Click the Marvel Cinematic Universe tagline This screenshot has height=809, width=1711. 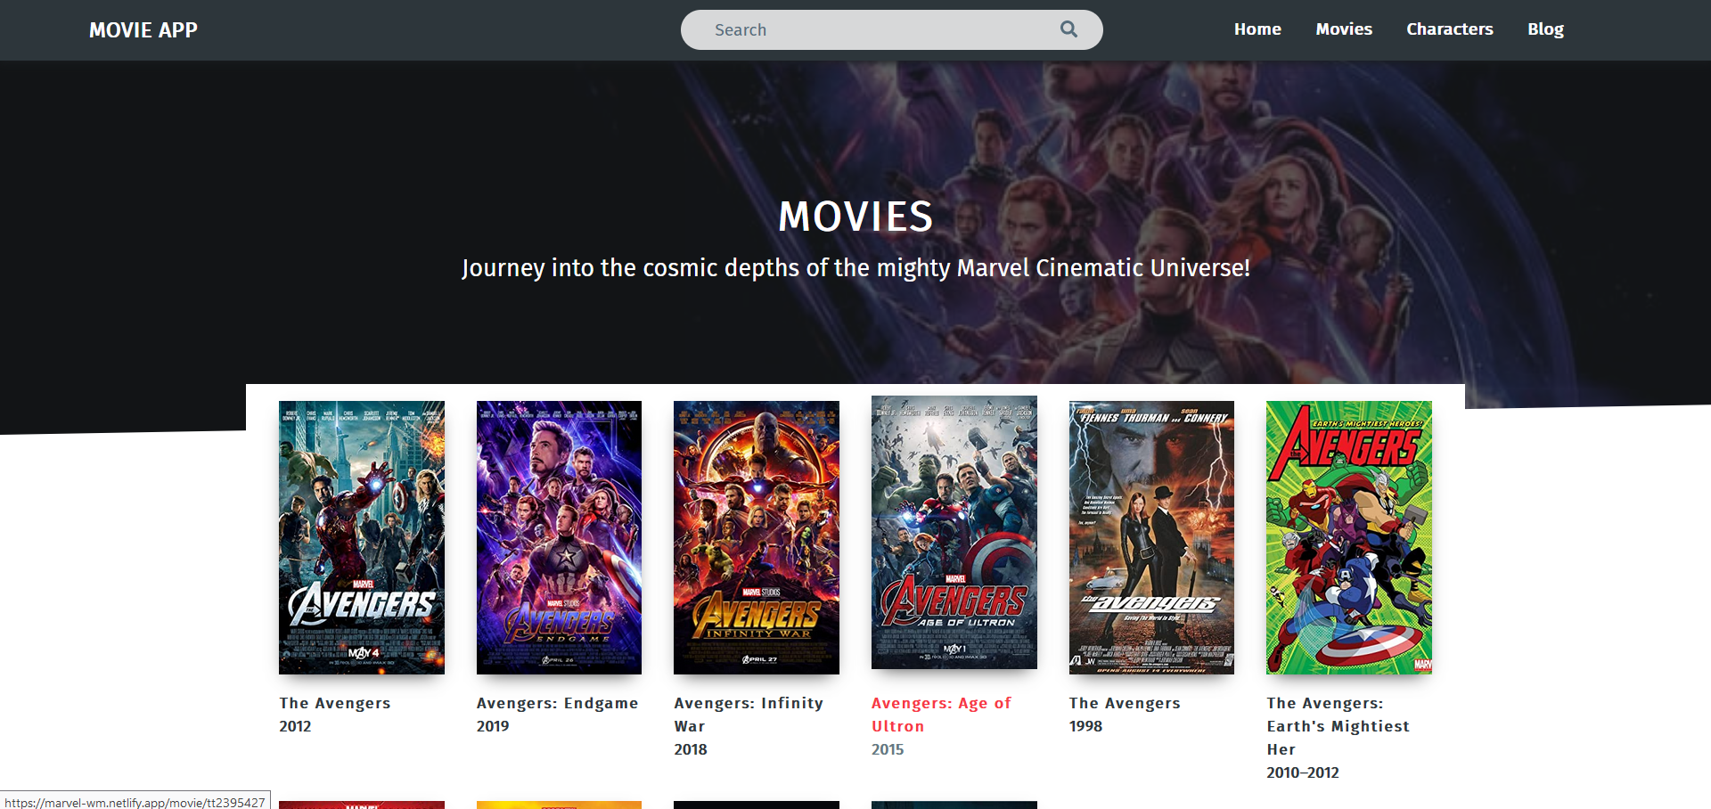pyautogui.click(x=855, y=268)
